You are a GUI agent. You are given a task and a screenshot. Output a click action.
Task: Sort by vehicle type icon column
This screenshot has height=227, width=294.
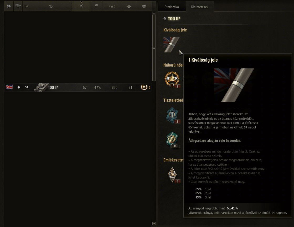coord(18,6)
